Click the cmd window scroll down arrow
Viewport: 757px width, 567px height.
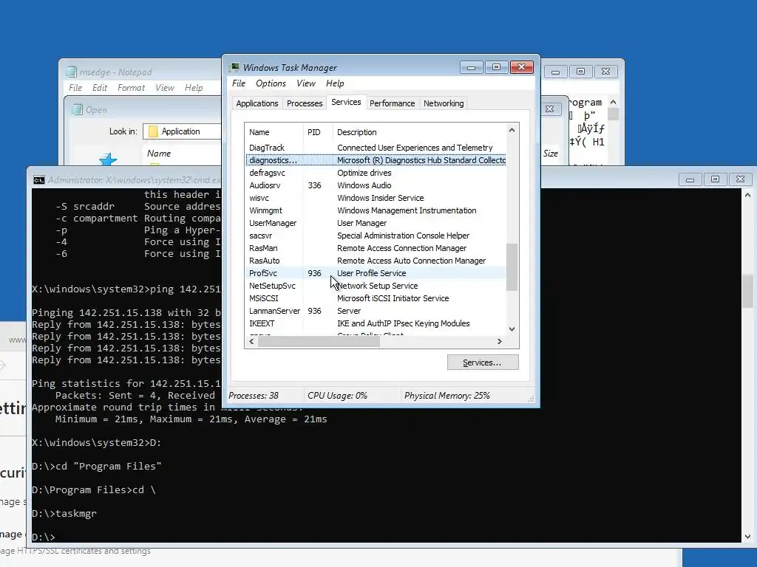(747, 536)
